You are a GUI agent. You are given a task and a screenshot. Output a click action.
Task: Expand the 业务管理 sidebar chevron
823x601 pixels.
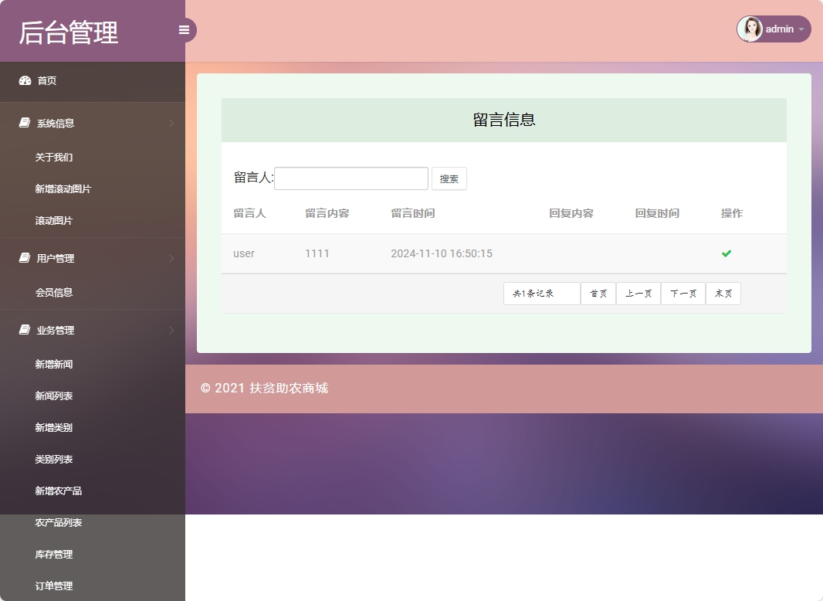click(x=171, y=330)
